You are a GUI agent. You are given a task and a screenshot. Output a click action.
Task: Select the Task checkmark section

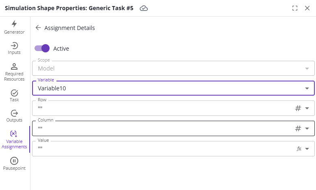click(14, 95)
